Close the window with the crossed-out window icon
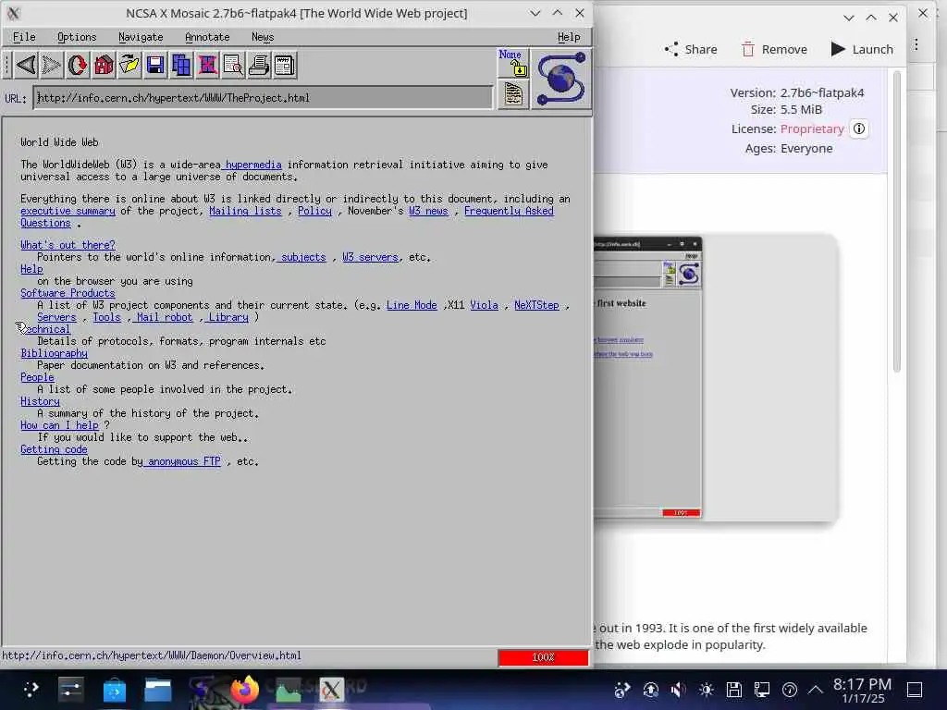The height and width of the screenshot is (710, 947). click(207, 65)
